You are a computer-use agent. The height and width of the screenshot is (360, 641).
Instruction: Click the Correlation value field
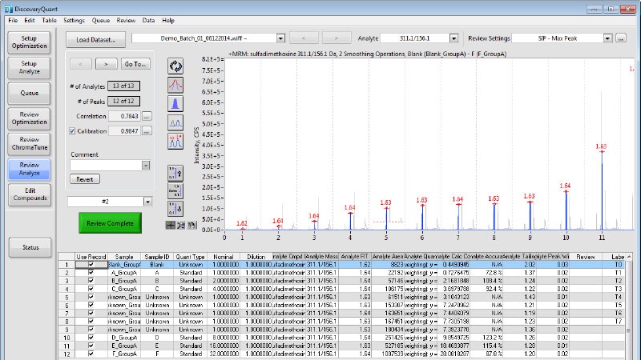(123, 115)
